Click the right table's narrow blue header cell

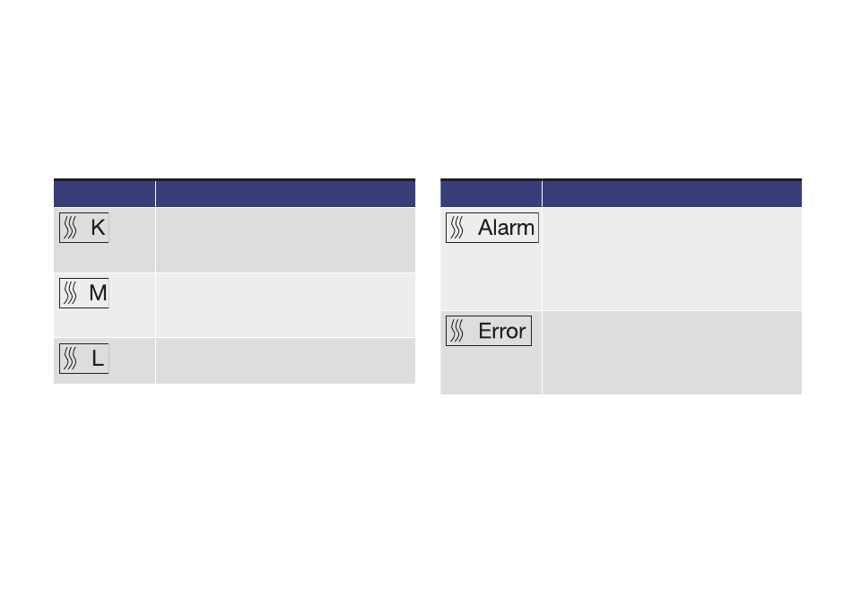tap(491, 194)
